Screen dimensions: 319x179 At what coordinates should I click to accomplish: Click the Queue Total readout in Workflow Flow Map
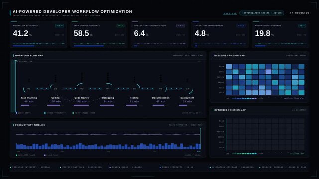[x=191, y=113]
